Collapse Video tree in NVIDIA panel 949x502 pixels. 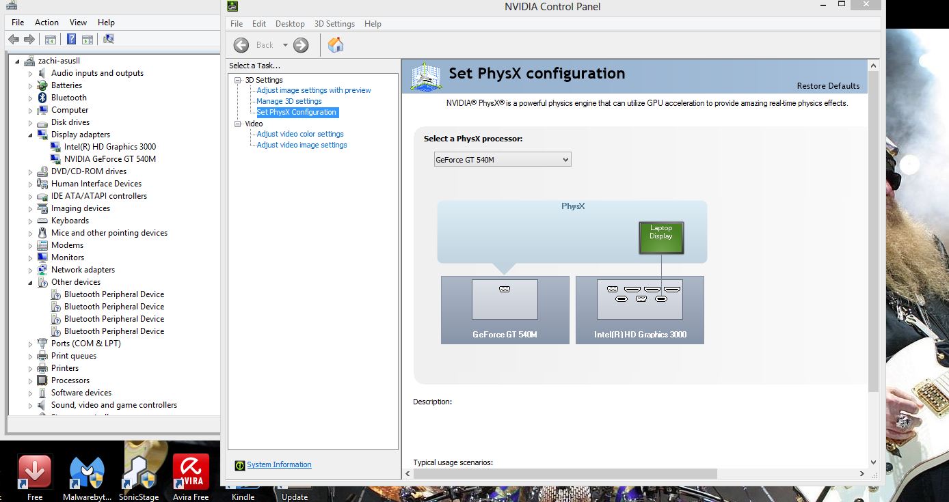pyautogui.click(x=238, y=124)
